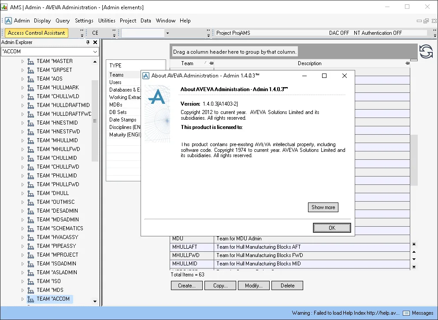Image resolution: width=438 pixels, height=320 pixels.
Task: Expand the TEAM *PIPEASSY tree node
Action: [22, 246]
